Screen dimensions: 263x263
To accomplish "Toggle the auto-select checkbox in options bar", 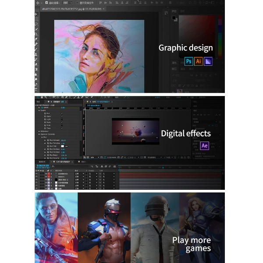I will coord(47,2).
